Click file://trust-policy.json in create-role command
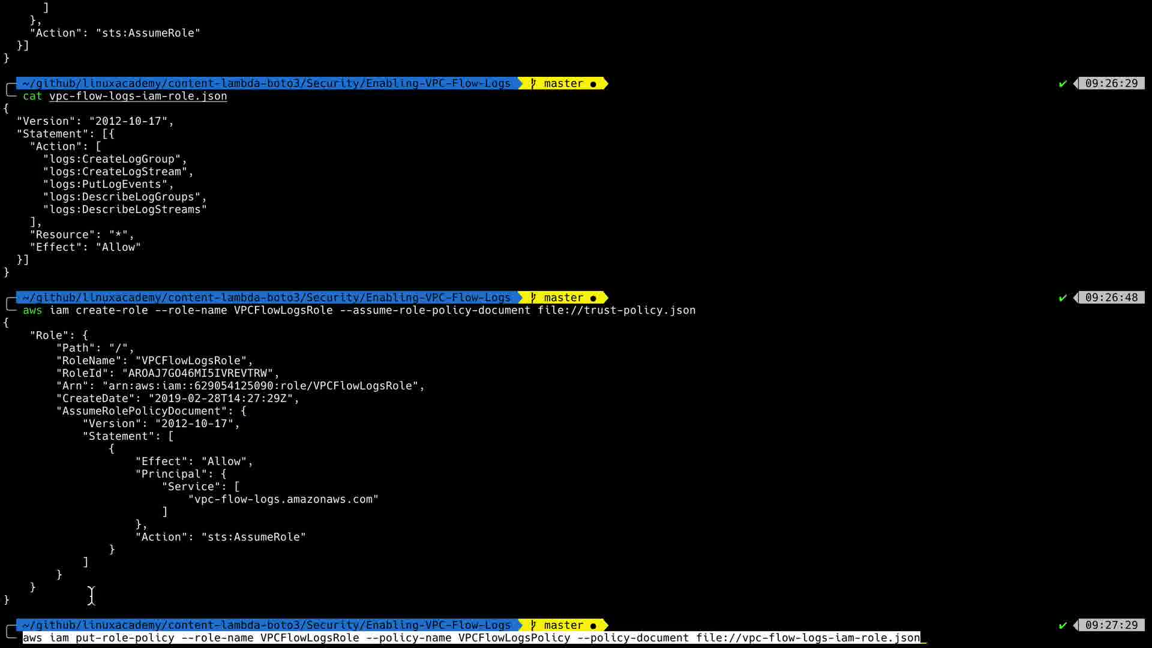 point(616,310)
